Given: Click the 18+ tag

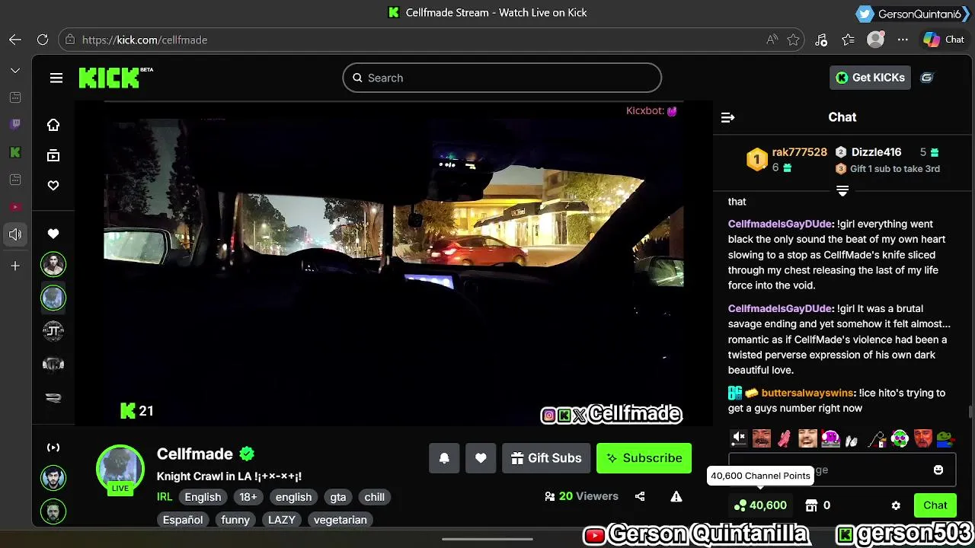Looking at the screenshot, I should (248, 497).
